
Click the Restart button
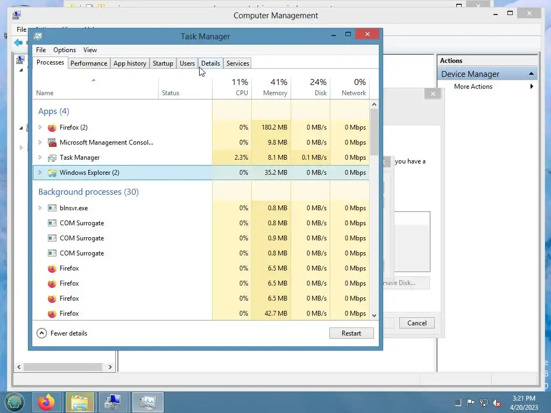351,333
